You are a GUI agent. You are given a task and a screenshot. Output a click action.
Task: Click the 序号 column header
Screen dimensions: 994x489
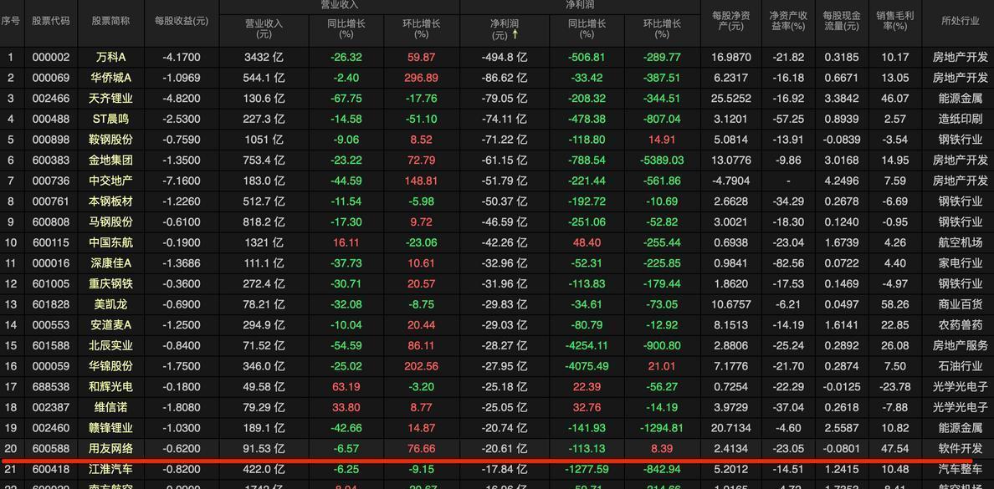coord(10,20)
